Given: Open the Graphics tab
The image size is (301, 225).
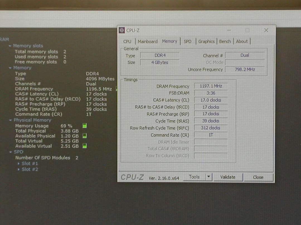Looking at the screenshot, I should [x=207, y=41].
